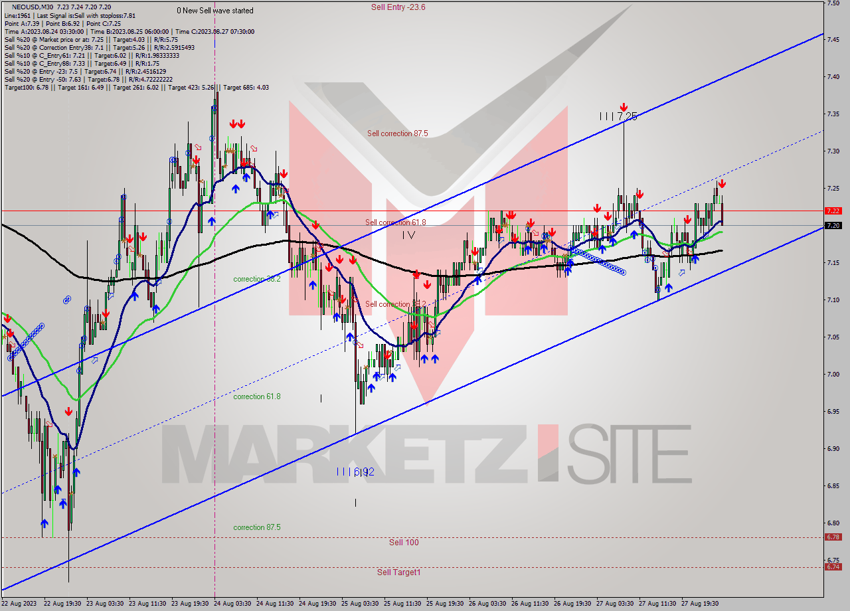
Task: Click the 'I V' wave label
Action: [408, 235]
